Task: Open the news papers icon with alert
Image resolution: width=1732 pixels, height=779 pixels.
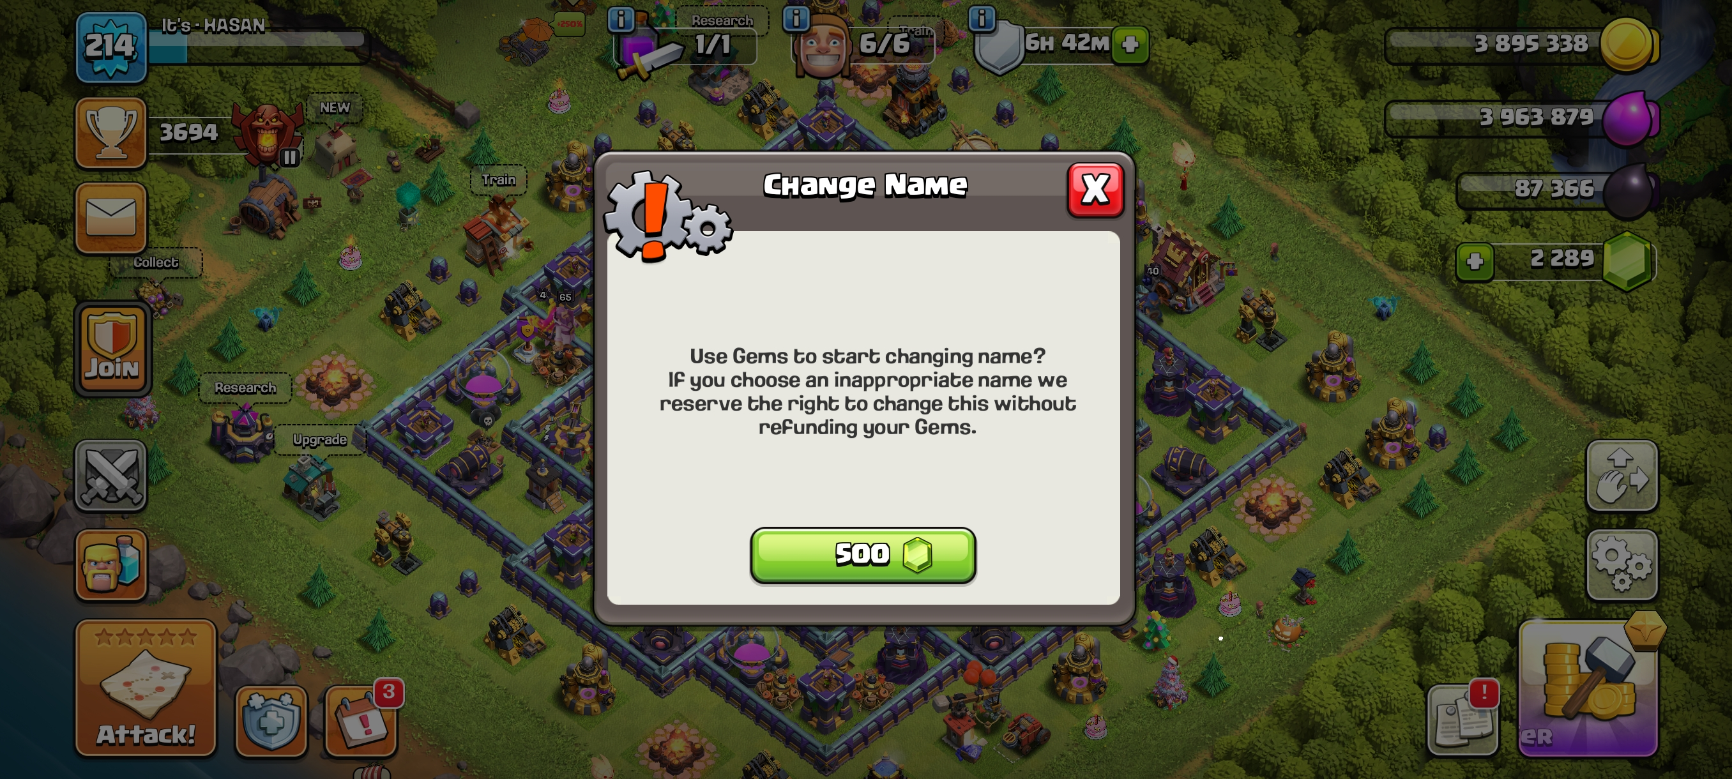Action: pos(1463,719)
